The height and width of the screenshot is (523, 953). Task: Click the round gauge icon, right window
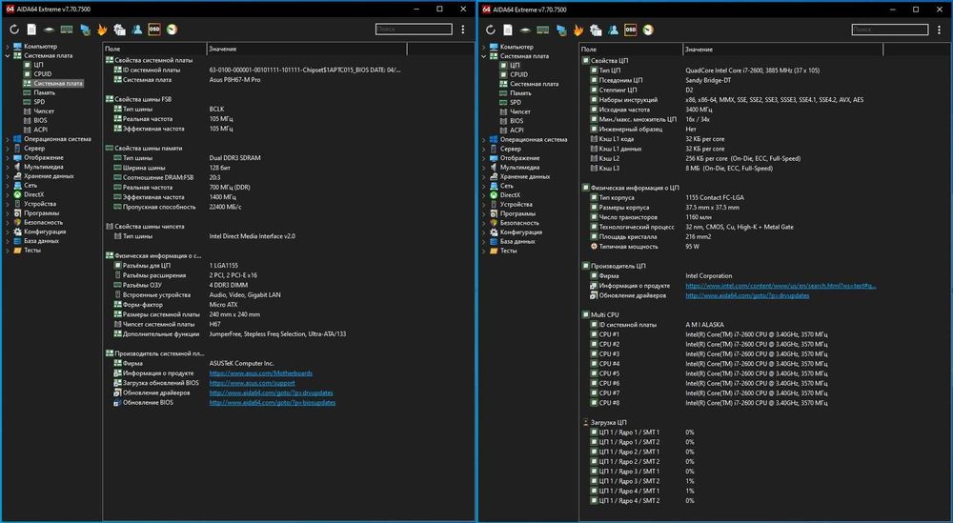click(648, 30)
